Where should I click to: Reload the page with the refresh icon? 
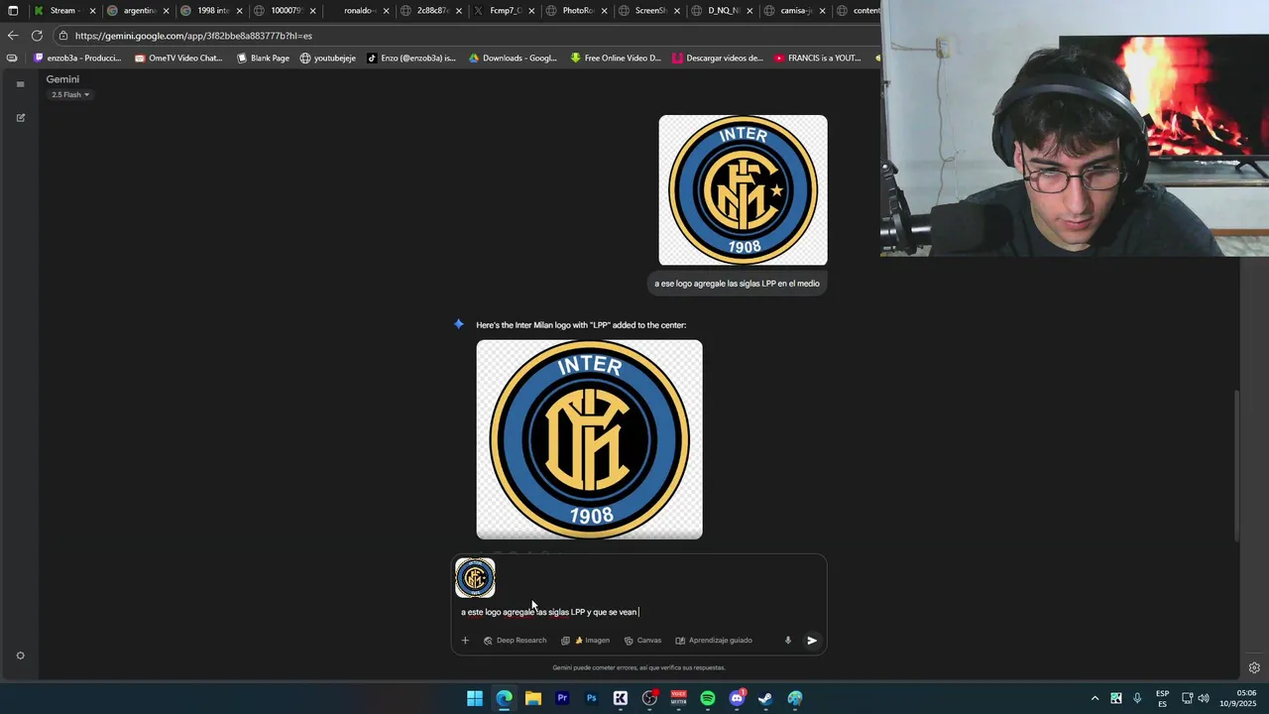click(x=37, y=36)
